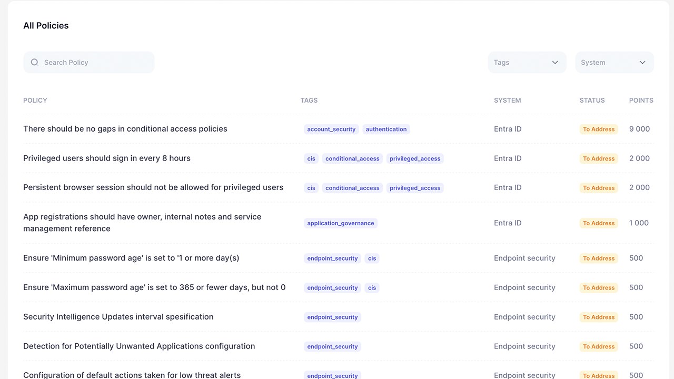Expand the System filter dropdown
The image size is (674, 379).
614,62
